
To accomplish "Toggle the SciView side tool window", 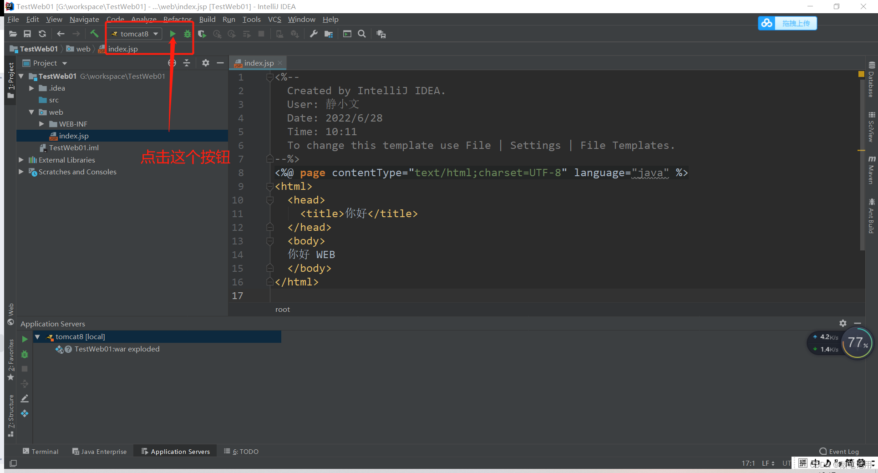I will point(871,127).
